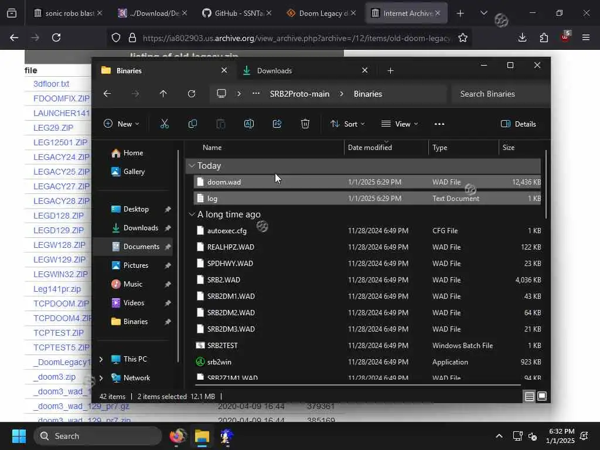This screenshot has height=450, width=600.
Task: Expand This PC in navigation pane
Action: 101,359
